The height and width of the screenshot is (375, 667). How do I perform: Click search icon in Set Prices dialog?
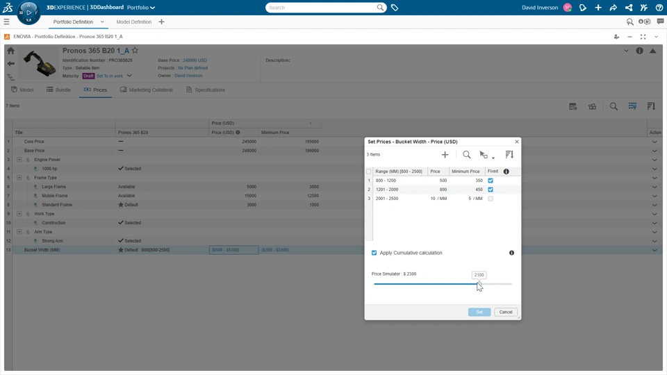click(467, 155)
